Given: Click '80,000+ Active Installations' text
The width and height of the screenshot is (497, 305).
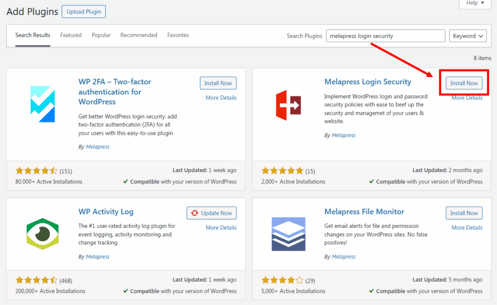Looking at the screenshot, I should [x=49, y=182].
